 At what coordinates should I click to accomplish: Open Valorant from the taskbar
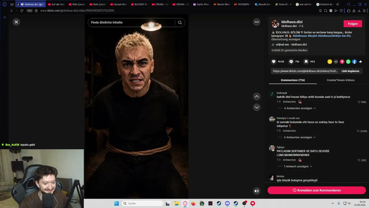[x=210, y=203]
